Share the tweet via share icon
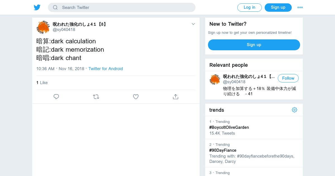 [176, 97]
